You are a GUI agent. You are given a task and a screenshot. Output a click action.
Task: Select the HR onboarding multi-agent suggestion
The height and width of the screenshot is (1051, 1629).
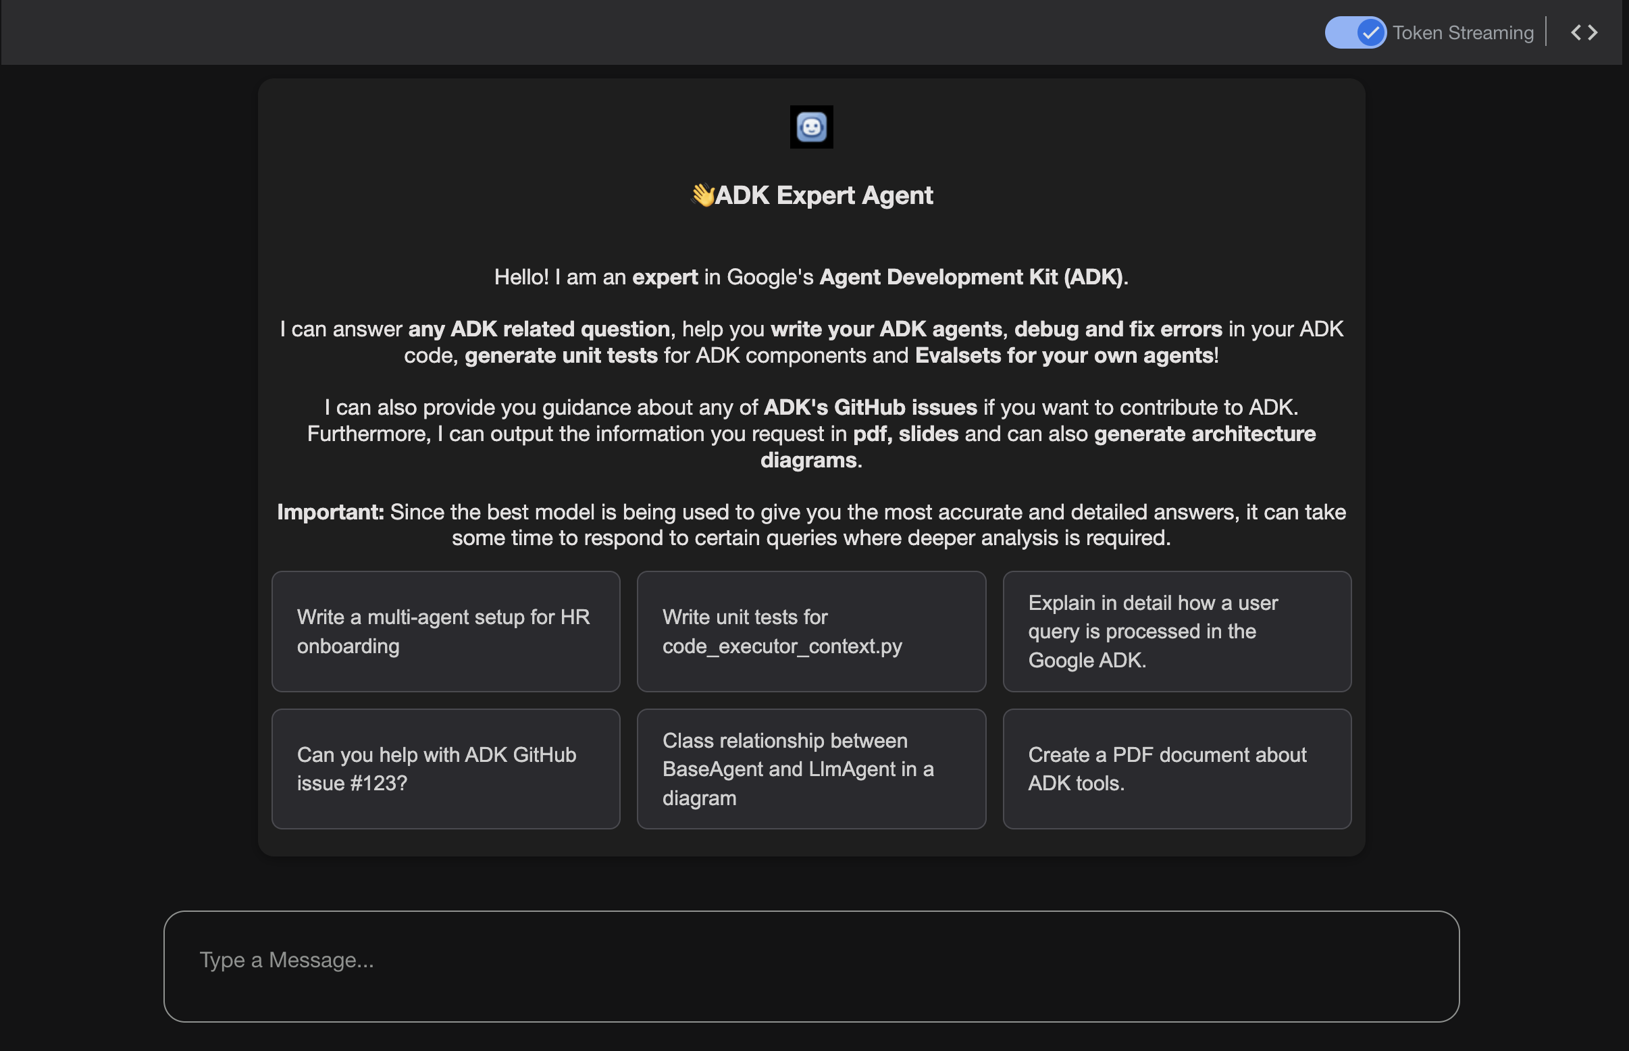click(x=446, y=632)
